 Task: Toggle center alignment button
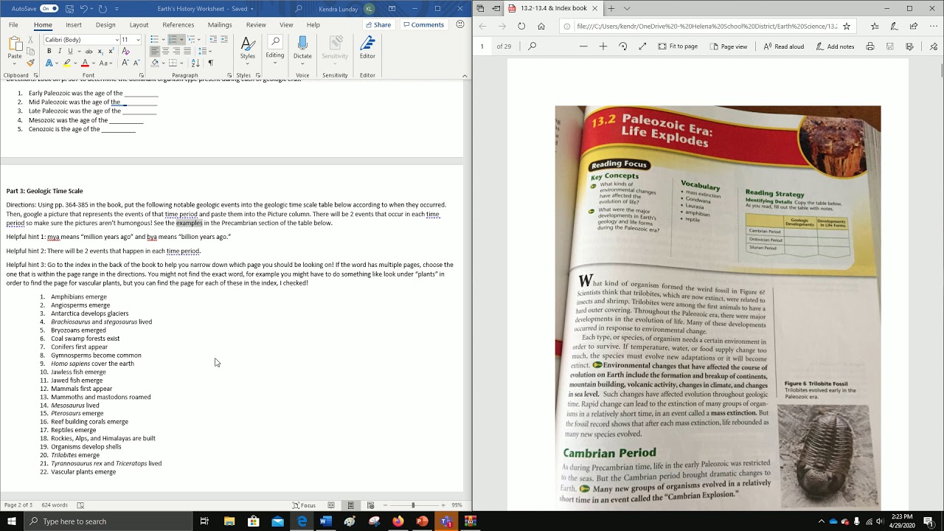point(165,51)
